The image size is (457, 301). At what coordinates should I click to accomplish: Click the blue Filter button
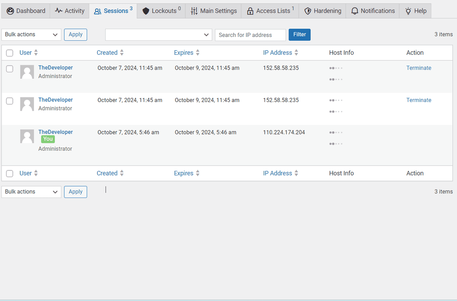coord(299,34)
